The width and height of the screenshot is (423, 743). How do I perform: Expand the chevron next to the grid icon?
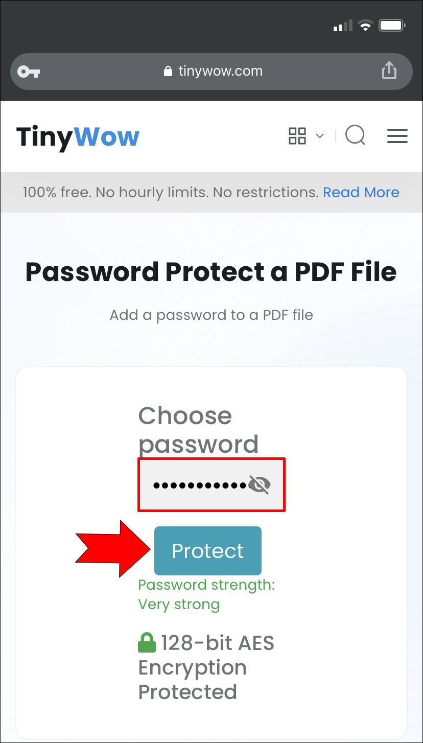320,136
